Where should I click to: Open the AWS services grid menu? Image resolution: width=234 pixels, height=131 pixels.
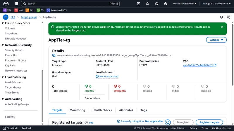coord(16,3)
